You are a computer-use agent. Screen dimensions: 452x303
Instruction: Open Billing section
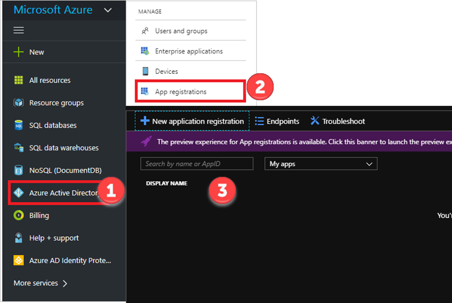click(x=64, y=215)
